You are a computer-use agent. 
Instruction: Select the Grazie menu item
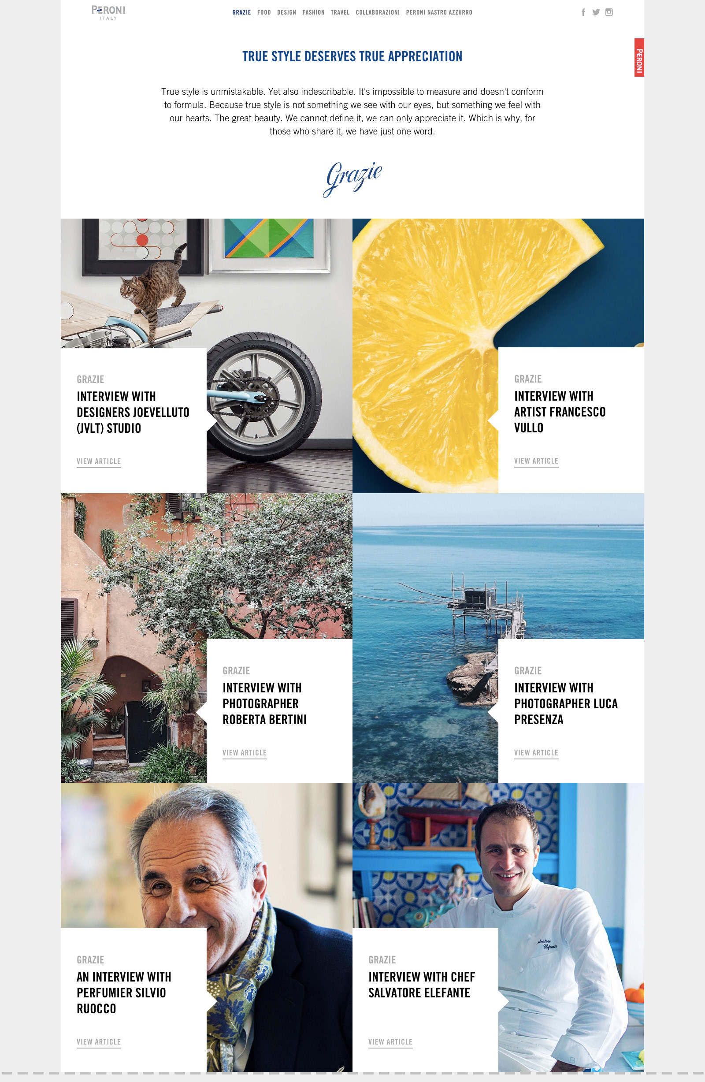coord(241,12)
